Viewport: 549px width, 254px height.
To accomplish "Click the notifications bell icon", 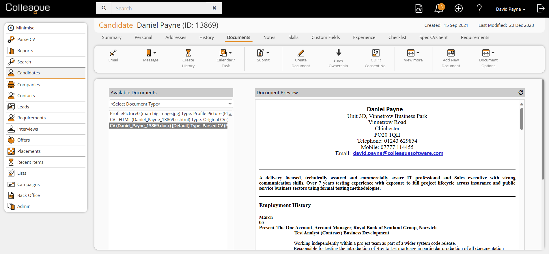I will [x=438, y=9].
